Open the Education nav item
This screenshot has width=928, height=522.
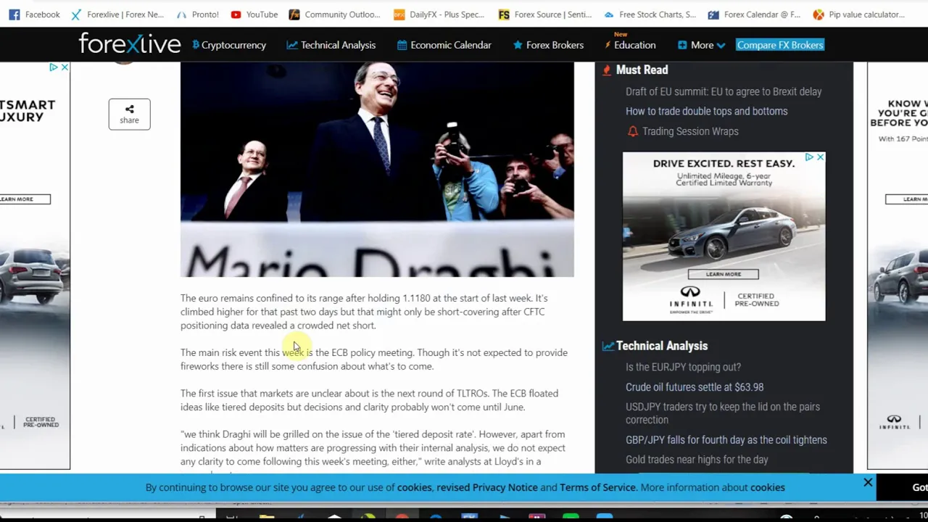pyautogui.click(x=634, y=45)
